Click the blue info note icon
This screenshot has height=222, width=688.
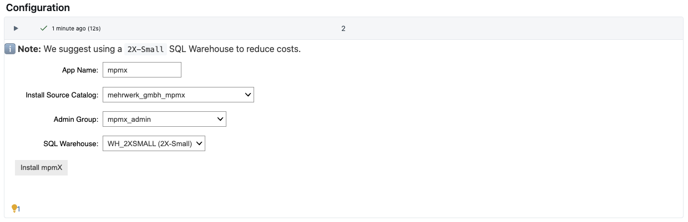pos(10,49)
